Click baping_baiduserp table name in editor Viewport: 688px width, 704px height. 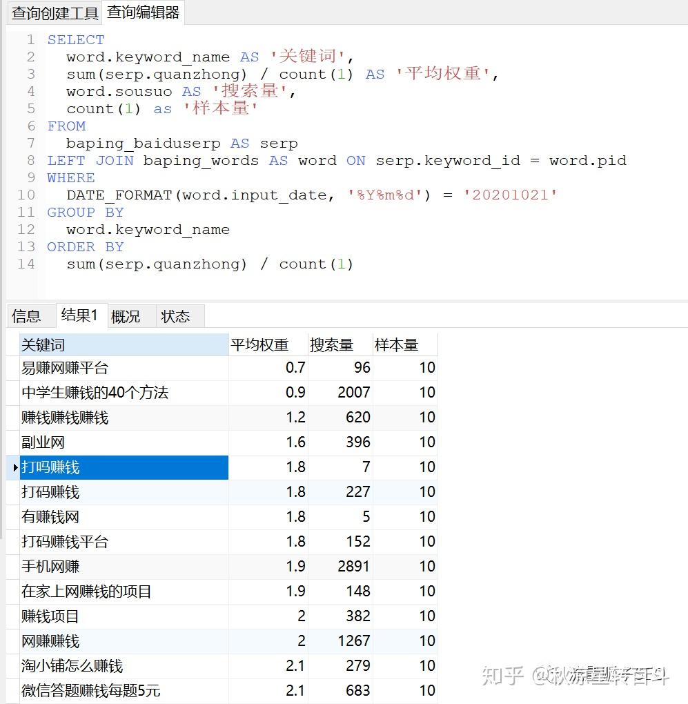[143, 144]
